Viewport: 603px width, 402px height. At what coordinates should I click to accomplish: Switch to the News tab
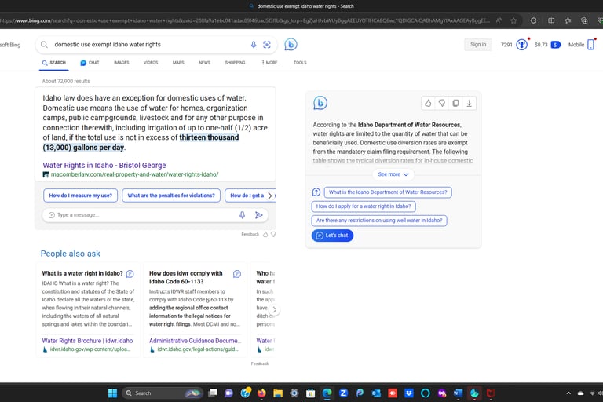pyautogui.click(x=204, y=62)
